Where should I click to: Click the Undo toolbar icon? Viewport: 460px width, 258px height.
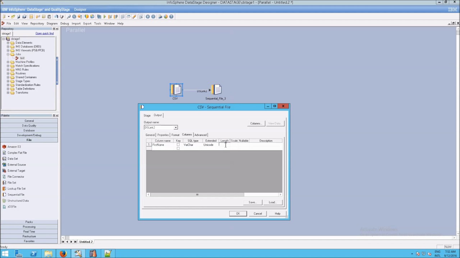pyautogui.click(x=56, y=16)
